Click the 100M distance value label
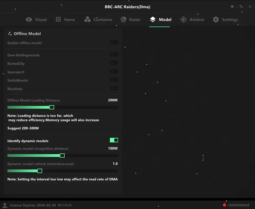 (x=113, y=148)
